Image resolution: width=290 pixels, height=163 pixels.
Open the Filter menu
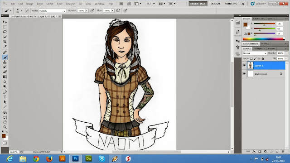click(59, 4)
